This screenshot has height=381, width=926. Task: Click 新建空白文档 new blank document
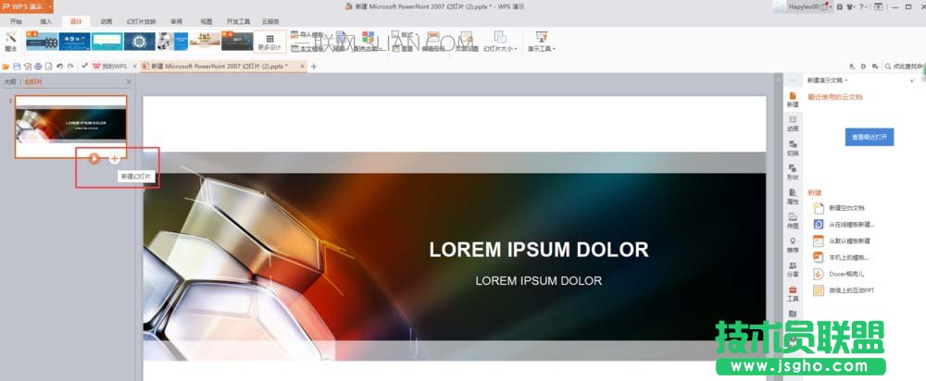[839, 208]
